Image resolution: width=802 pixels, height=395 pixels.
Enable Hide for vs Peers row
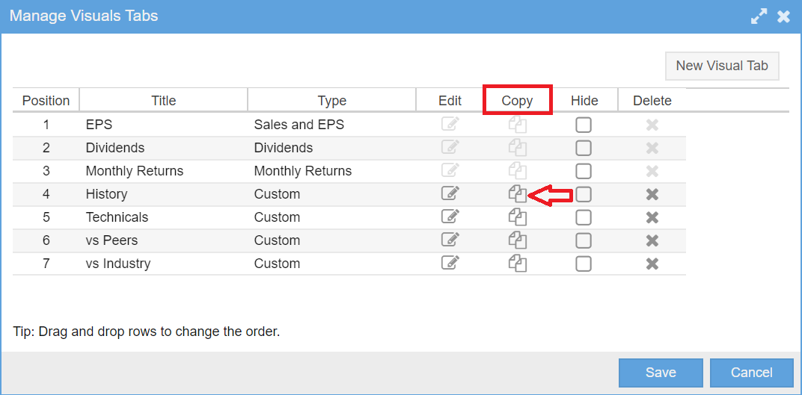click(x=584, y=240)
